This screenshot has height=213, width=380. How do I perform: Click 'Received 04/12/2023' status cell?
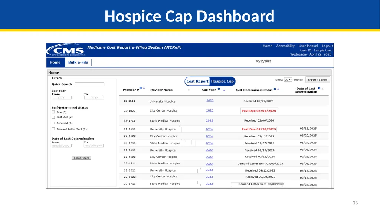pos(260,171)
